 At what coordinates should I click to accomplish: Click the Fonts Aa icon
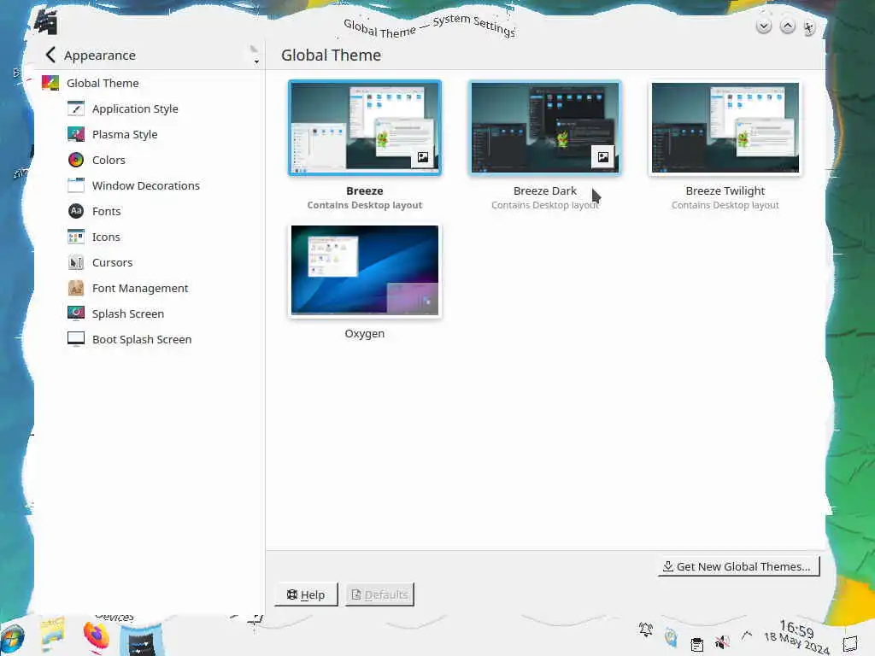(x=76, y=211)
